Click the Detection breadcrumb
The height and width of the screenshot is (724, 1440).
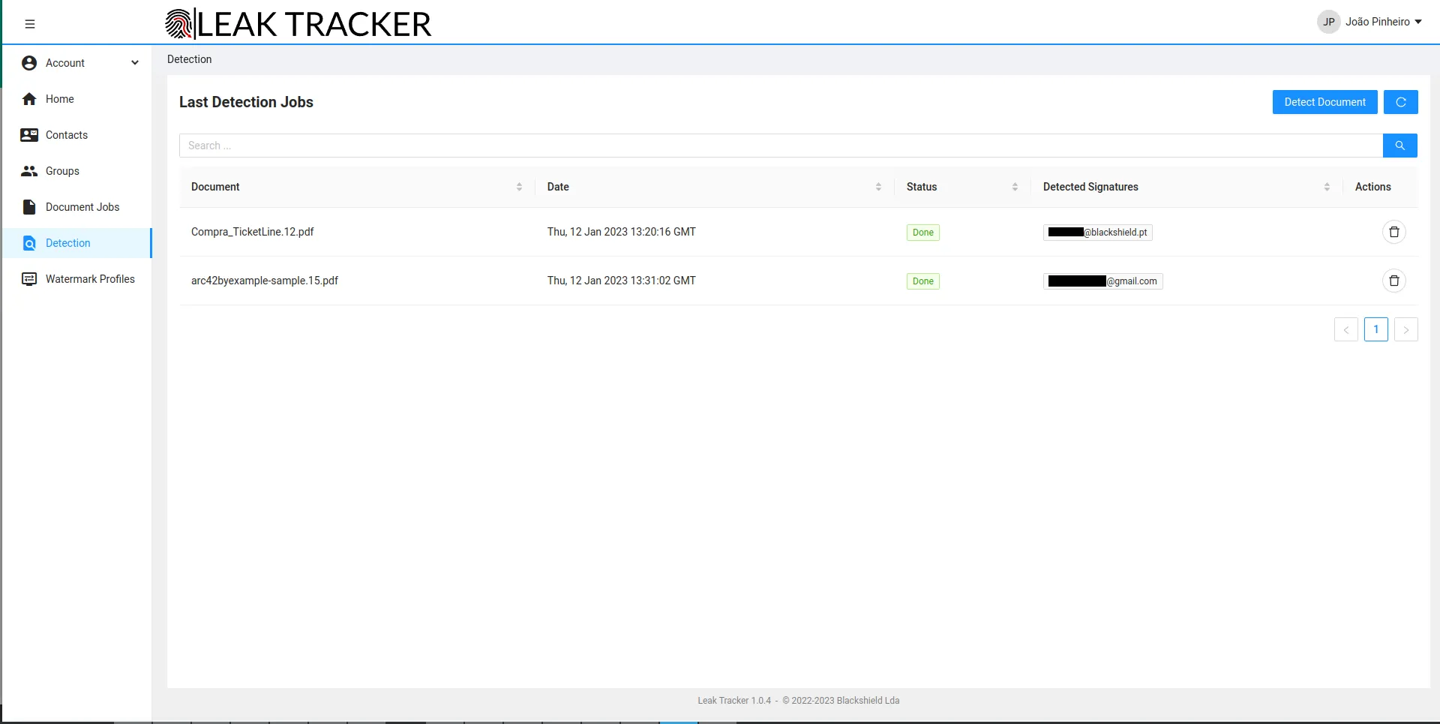pyautogui.click(x=189, y=59)
